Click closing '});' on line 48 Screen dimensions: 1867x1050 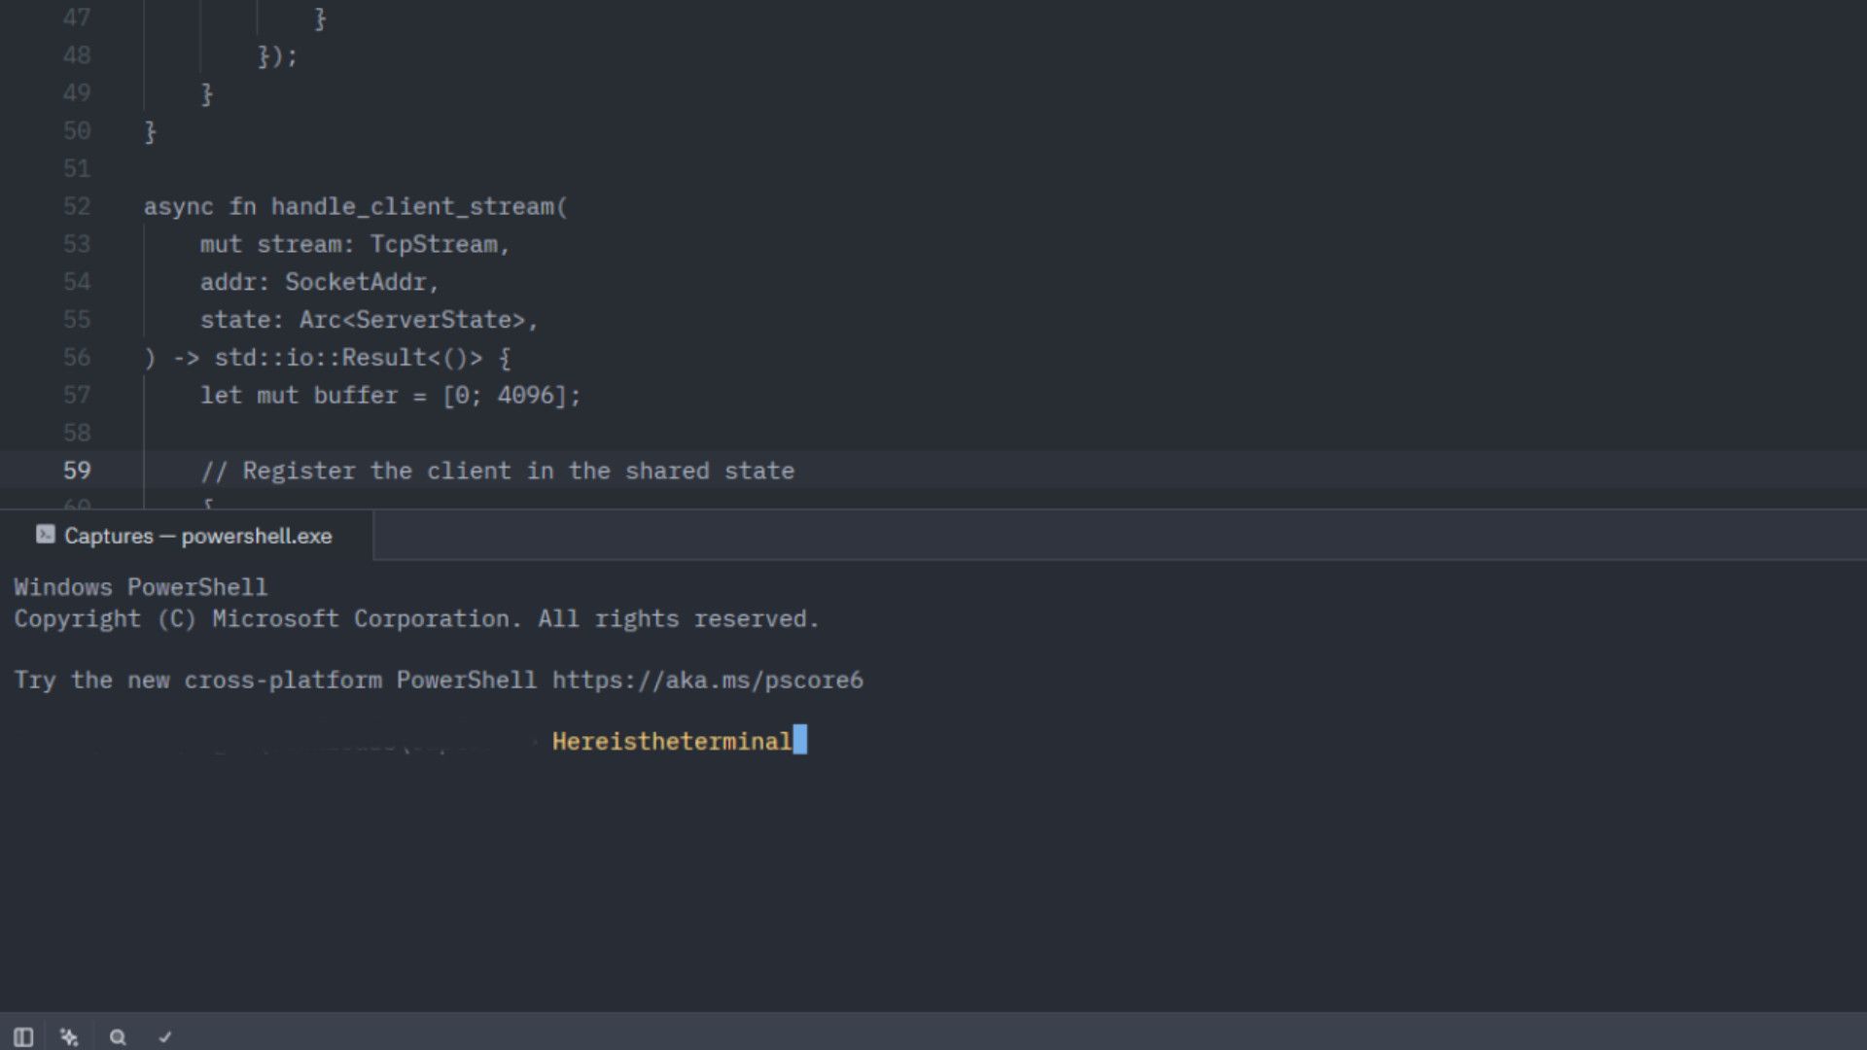click(x=278, y=56)
